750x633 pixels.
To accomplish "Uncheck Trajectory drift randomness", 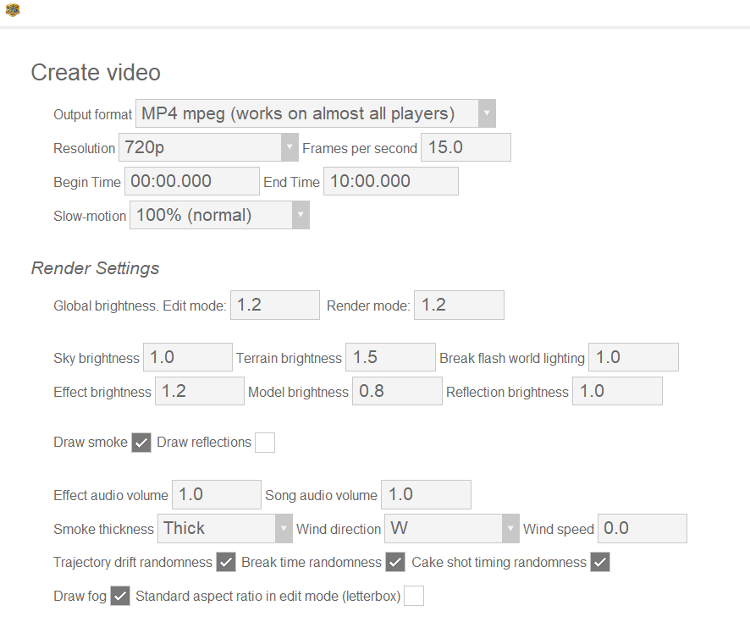I will coord(226,562).
